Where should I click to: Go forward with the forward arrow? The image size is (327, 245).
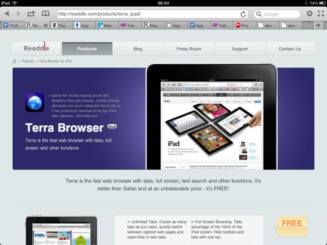pyautogui.click(x=18, y=14)
